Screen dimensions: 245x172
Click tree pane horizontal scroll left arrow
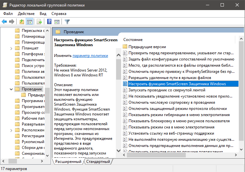pos(4,161)
